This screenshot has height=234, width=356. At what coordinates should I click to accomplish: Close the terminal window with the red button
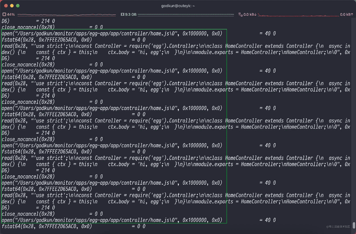(x=6, y=6)
